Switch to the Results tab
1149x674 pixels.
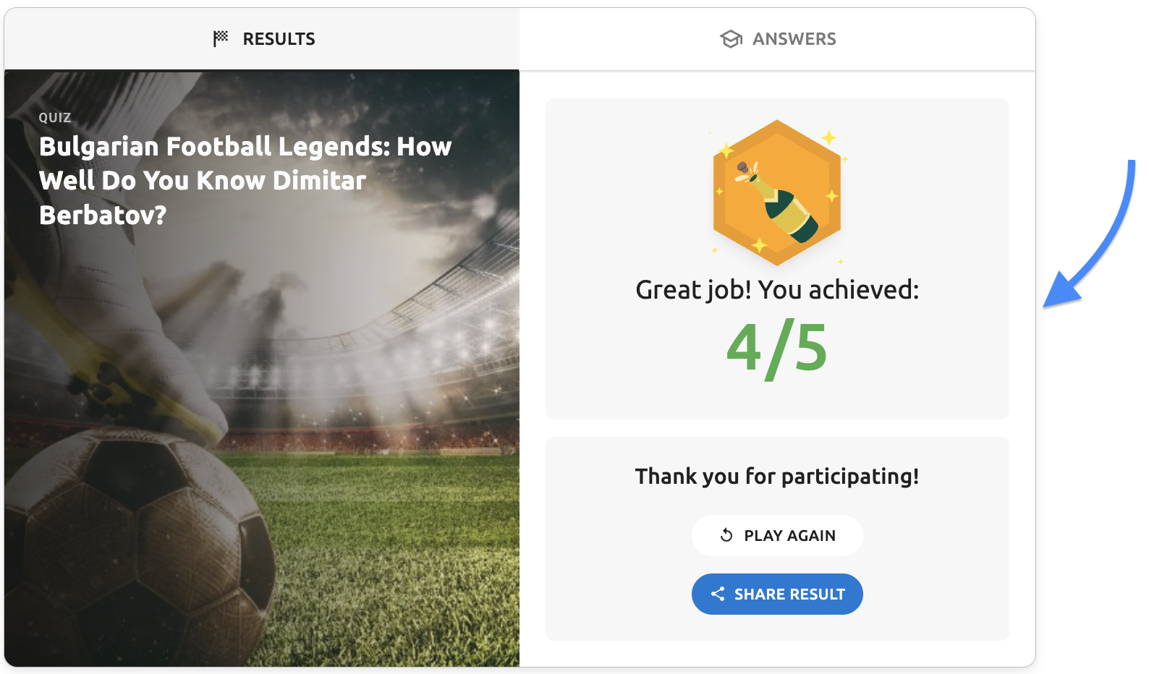point(263,39)
